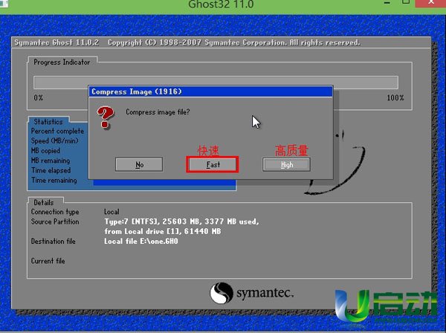The width and height of the screenshot is (446, 333).
Task: Click the progress indicator bar
Action: pos(216,83)
